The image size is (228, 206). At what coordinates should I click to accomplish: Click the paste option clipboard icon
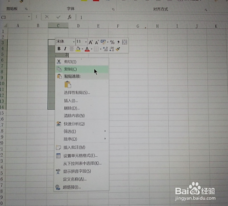coord(68,84)
